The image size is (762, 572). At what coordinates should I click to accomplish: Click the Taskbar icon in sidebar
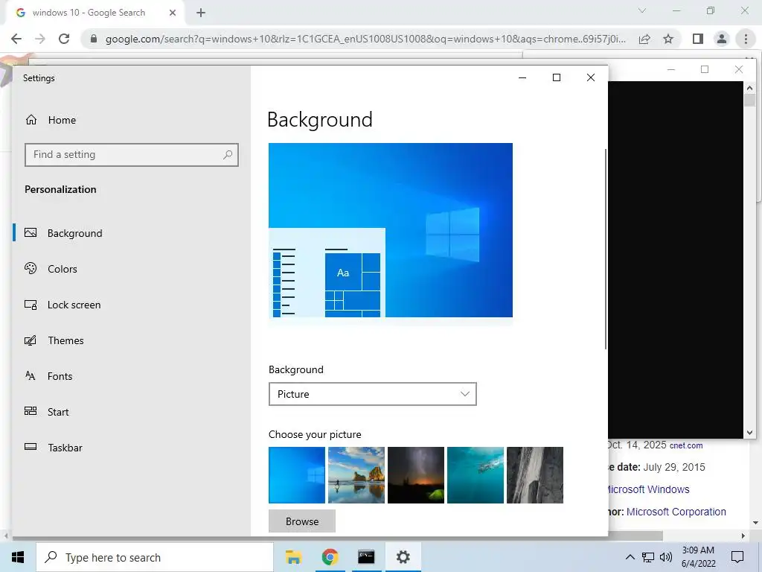click(31, 447)
